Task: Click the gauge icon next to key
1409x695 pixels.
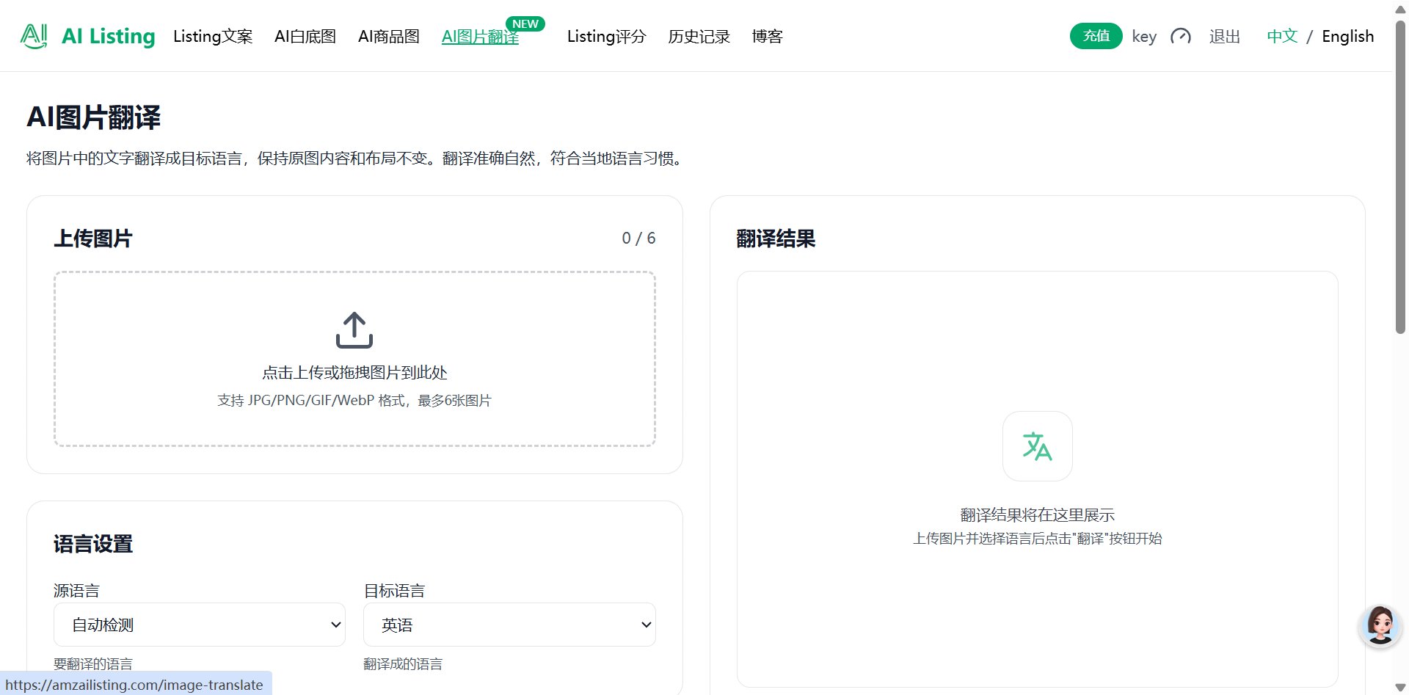Action: click(1181, 36)
